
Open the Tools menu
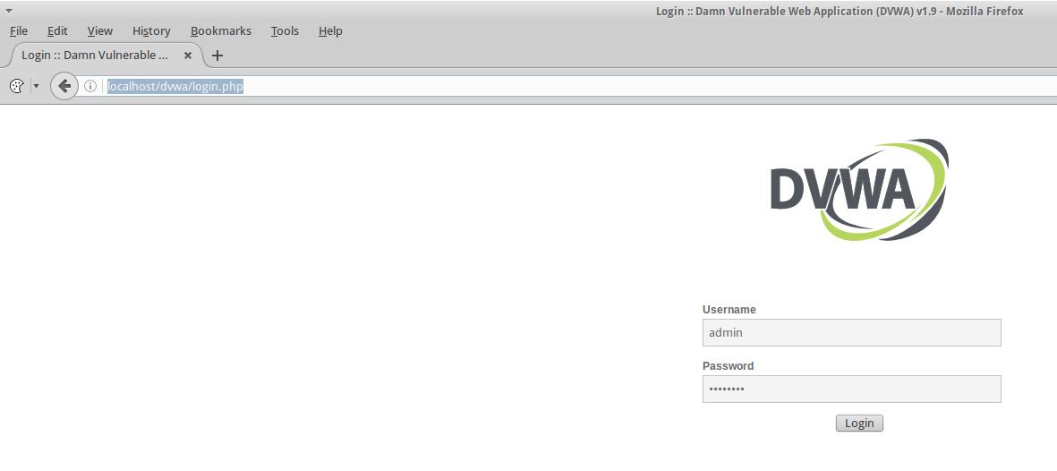[x=285, y=30]
